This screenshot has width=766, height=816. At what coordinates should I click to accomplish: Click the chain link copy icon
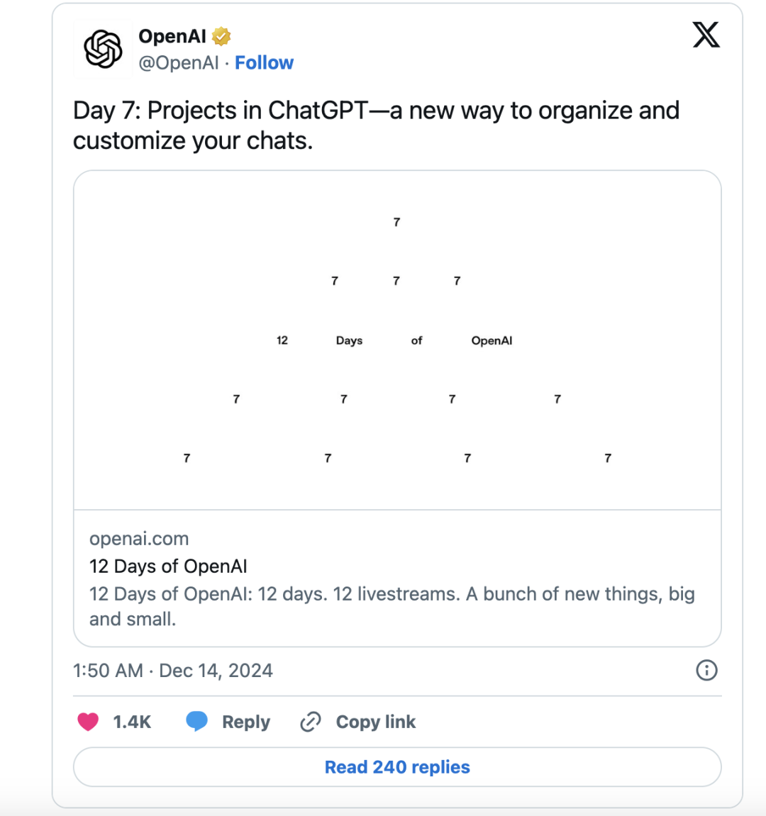[311, 722]
